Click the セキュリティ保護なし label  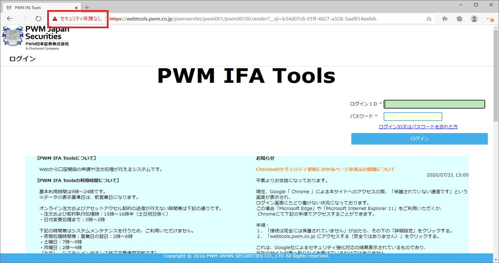click(x=81, y=19)
